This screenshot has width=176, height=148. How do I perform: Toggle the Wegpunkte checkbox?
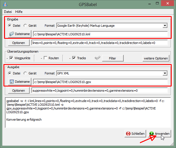coord(12,58)
